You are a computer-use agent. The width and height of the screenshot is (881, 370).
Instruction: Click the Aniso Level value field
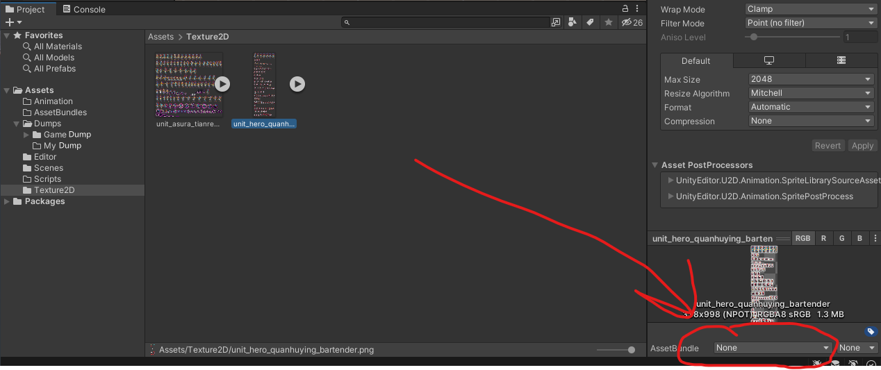pos(859,37)
